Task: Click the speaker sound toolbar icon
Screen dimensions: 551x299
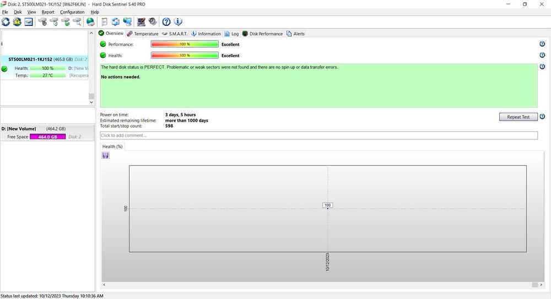Action: coord(153,22)
